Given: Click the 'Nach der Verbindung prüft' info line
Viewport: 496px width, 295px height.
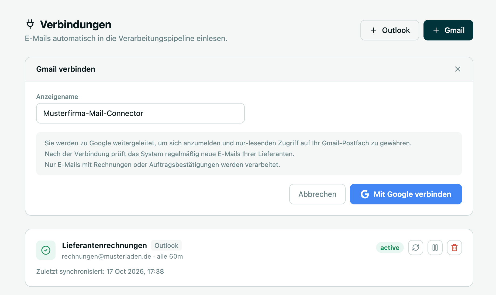Looking at the screenshot, I should [x=170, y=154].
